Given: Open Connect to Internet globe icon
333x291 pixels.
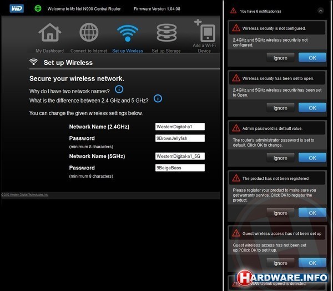Looking at the screenshot, I should point(89,32).
